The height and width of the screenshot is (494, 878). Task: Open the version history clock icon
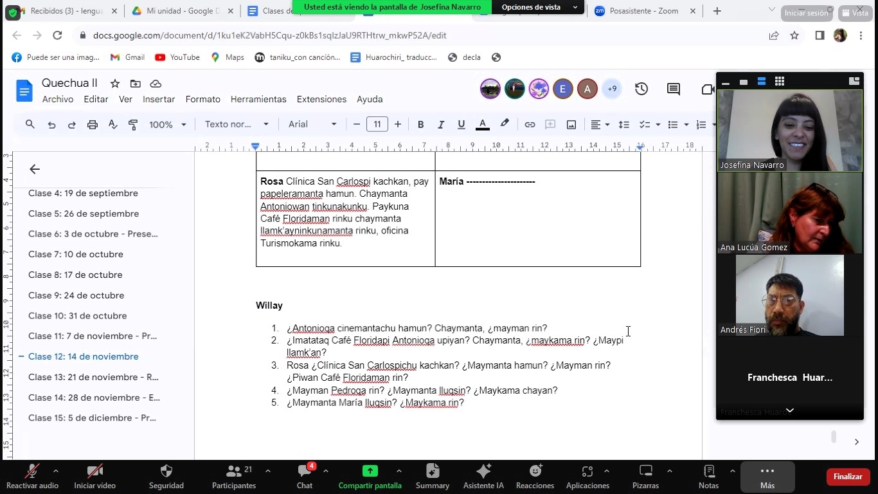pos(641,89)
